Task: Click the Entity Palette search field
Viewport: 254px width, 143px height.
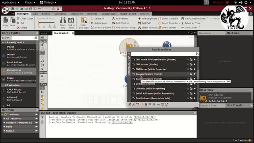Action: click(23, 38)
